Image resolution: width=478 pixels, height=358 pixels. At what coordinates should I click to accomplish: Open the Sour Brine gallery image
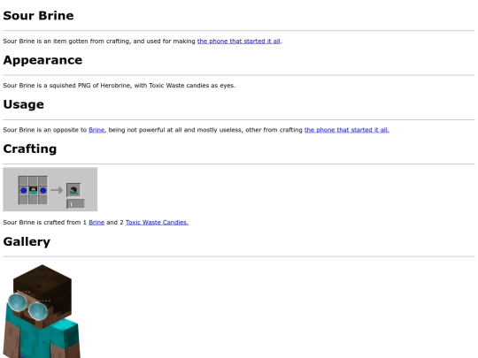click(42, 311)
